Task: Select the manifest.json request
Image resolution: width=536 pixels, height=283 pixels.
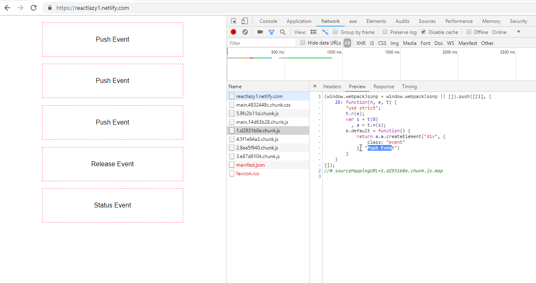Action: point(250,165)
